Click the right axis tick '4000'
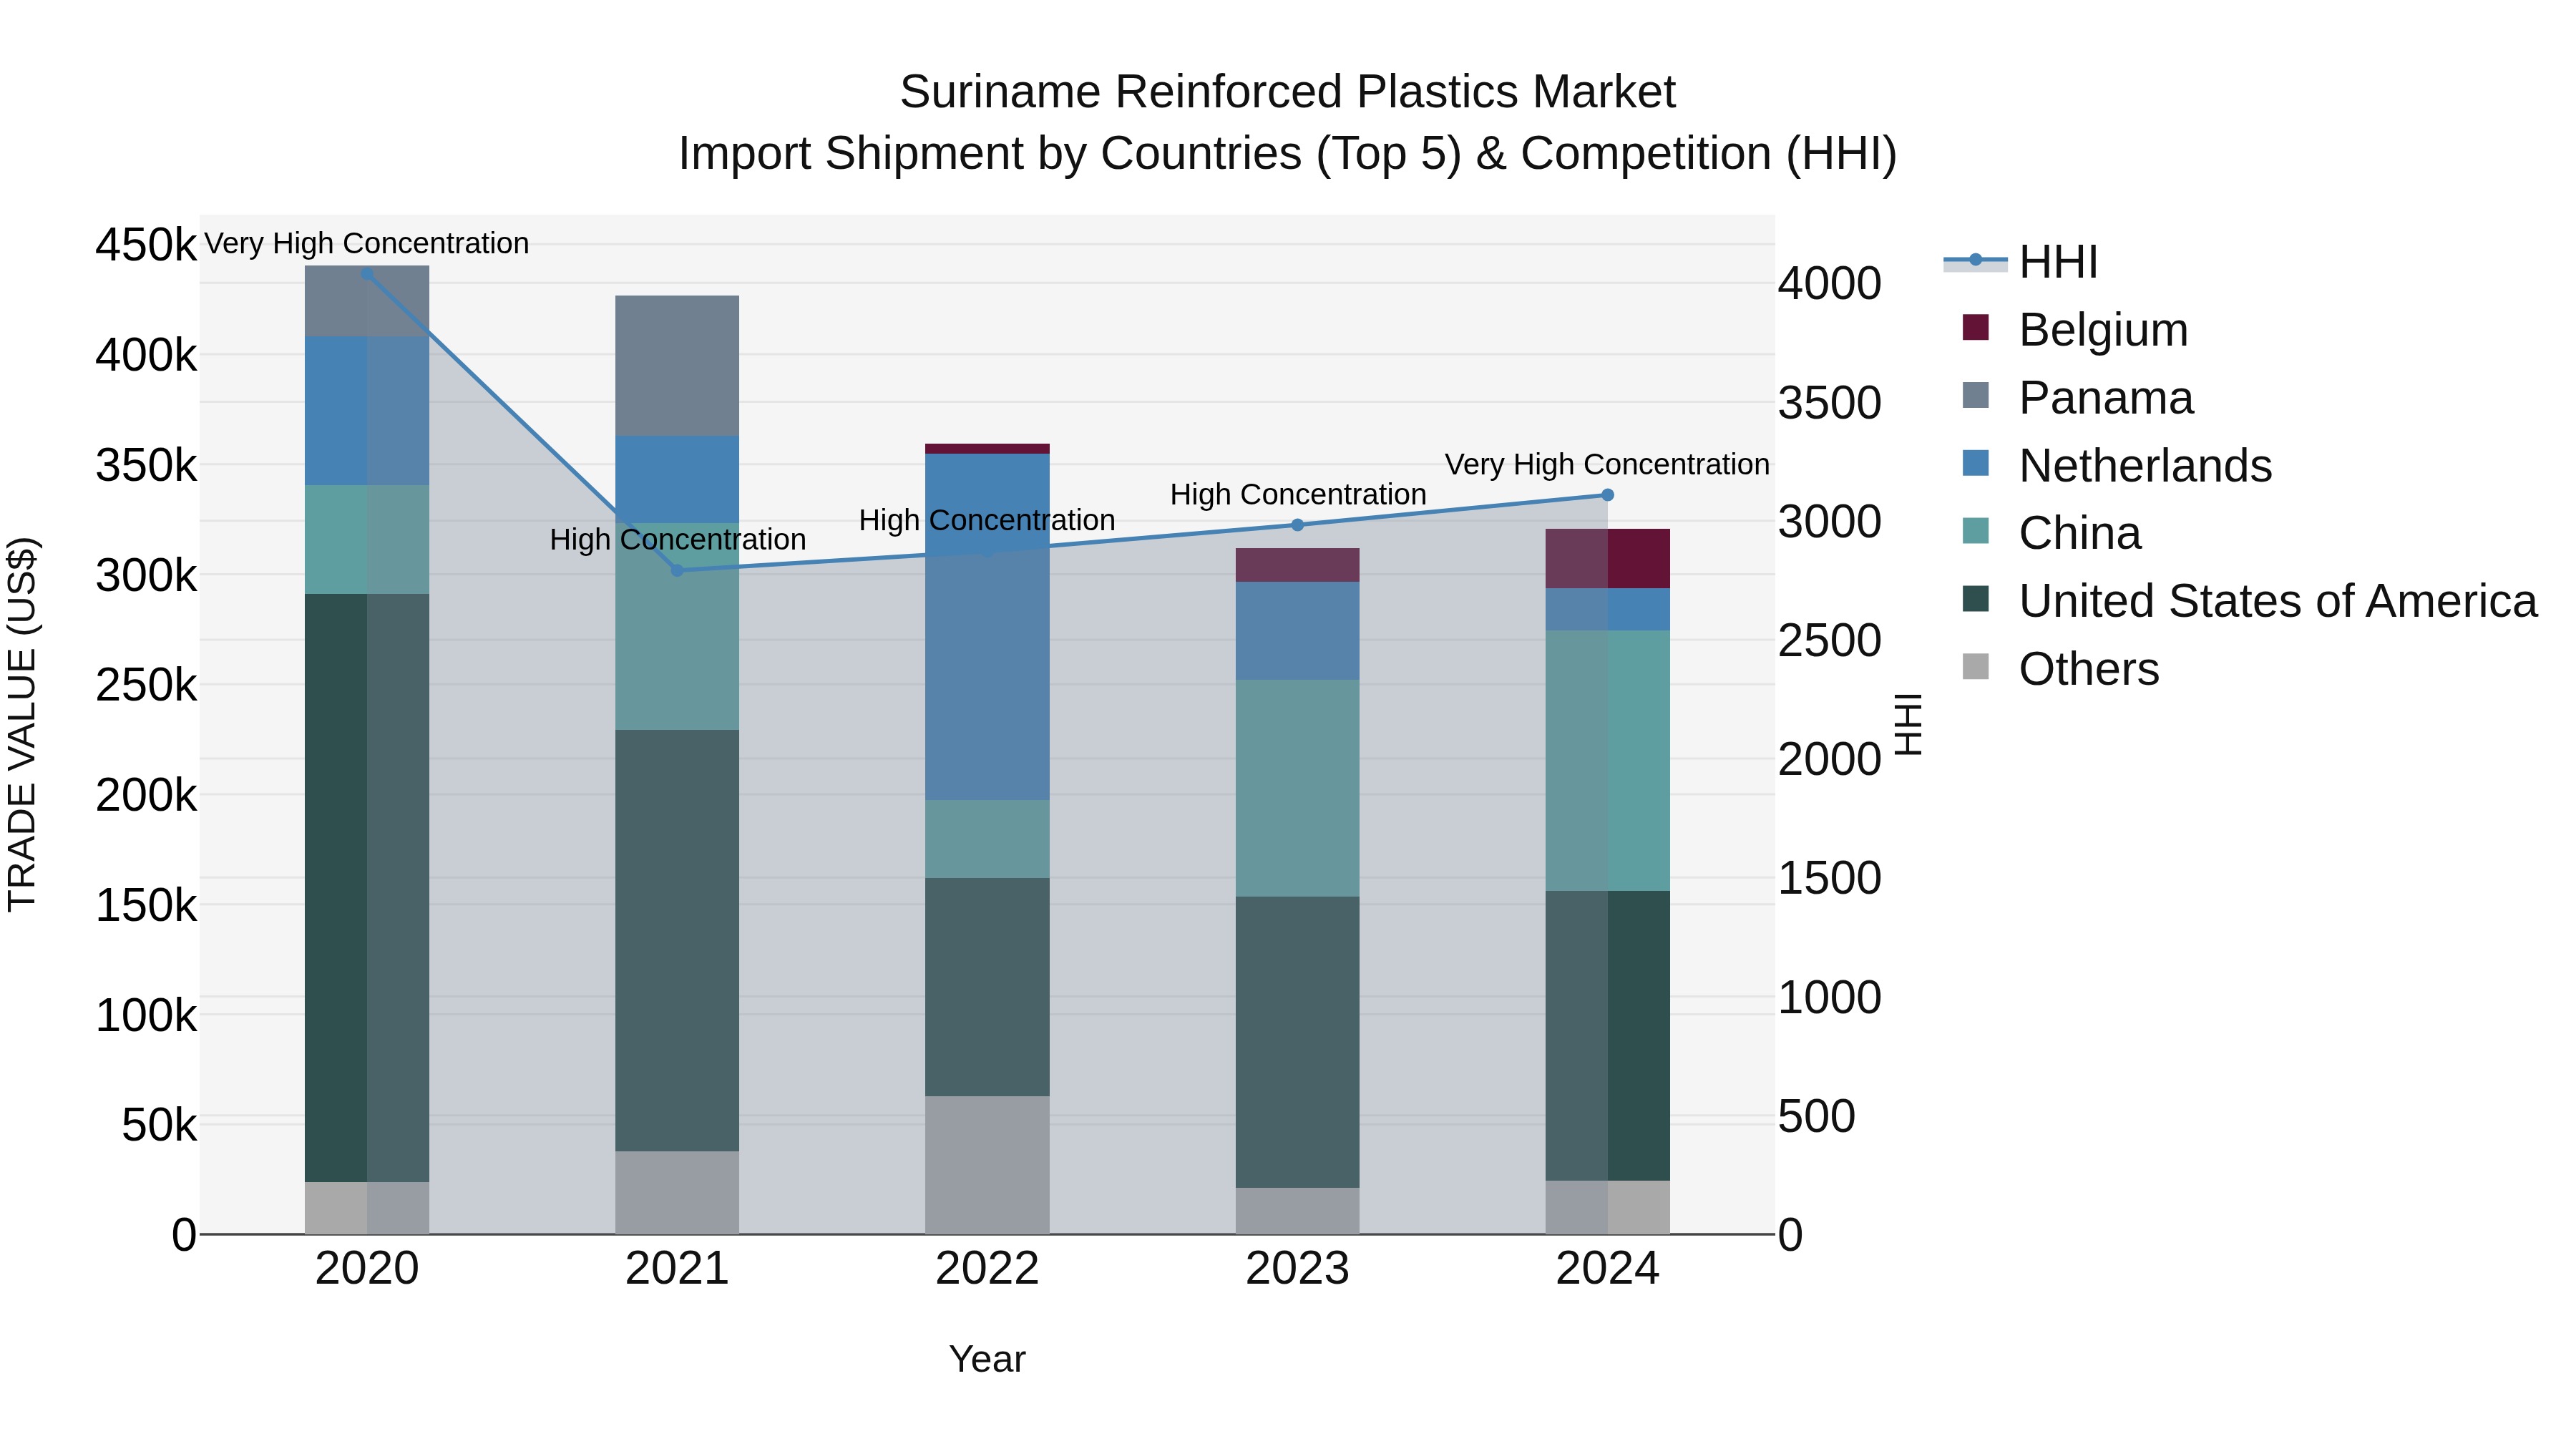Viewport: 2576px width, 1449px height. pyautogui.click(x=1830, y=284)
